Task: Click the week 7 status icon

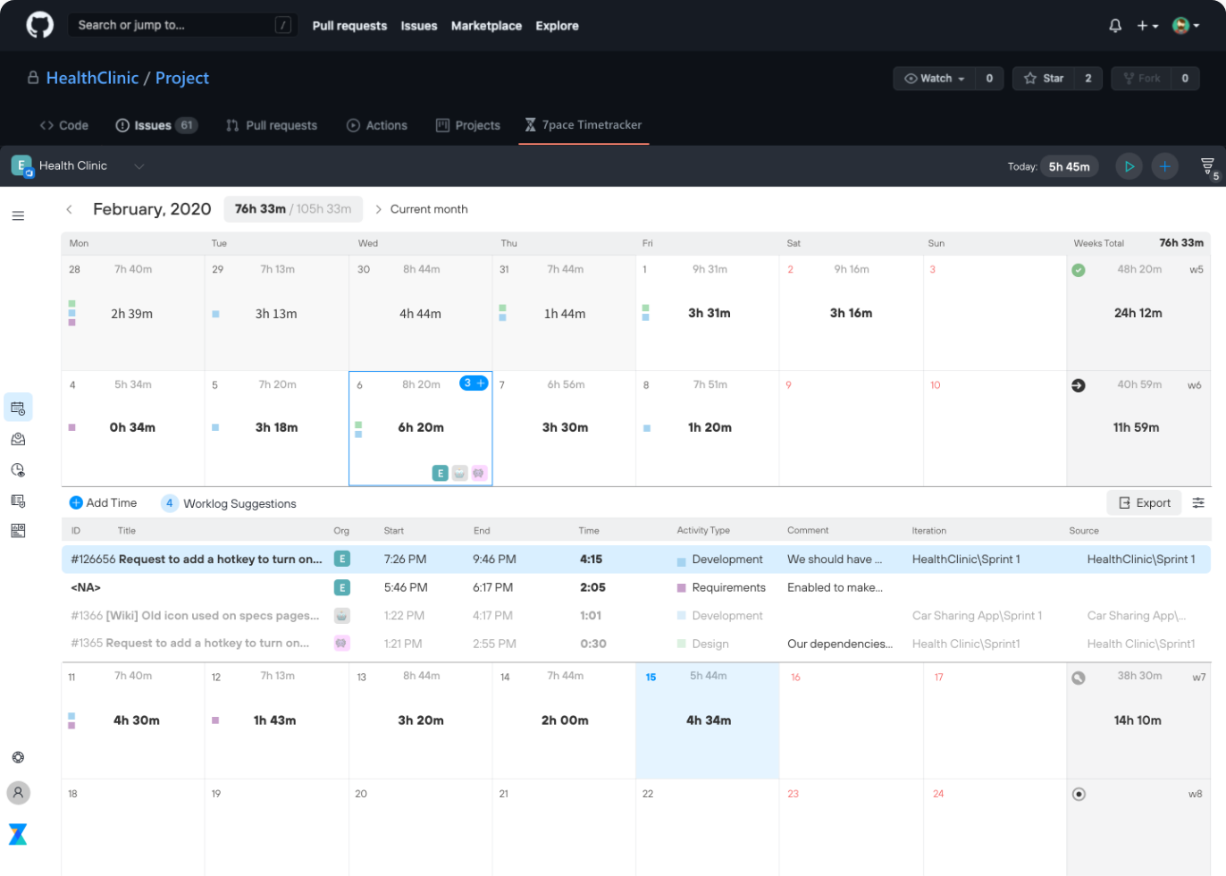Action: click(1079, 678)
